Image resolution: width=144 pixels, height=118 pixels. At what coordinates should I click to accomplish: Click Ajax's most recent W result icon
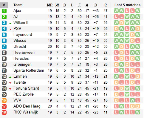click(138, 11)
